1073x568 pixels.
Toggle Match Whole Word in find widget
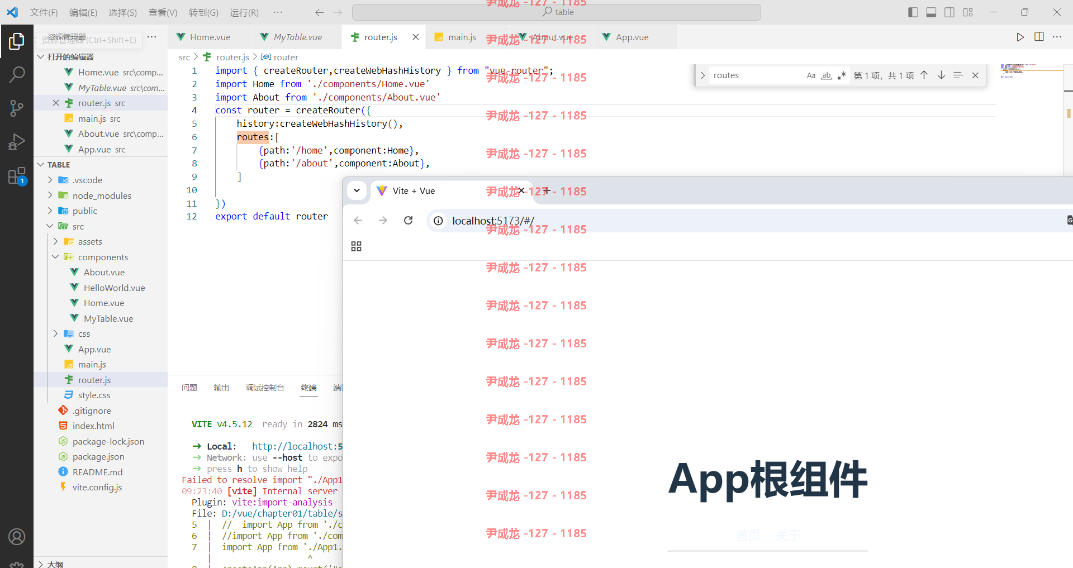point(827,75)
